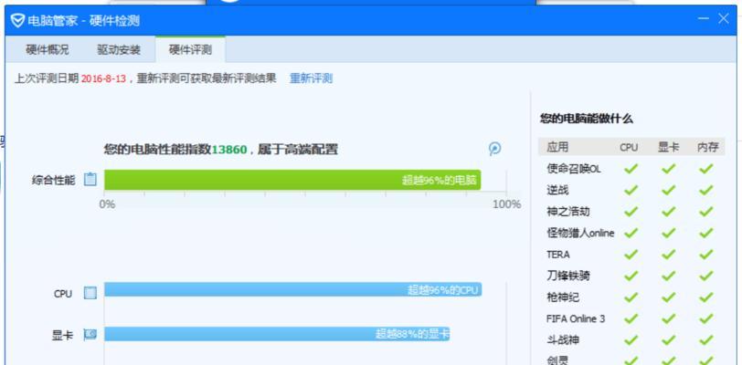The width and height of the screenshot is (742, 365).
Task: Select the TERA row
Action: coord(631,255)
